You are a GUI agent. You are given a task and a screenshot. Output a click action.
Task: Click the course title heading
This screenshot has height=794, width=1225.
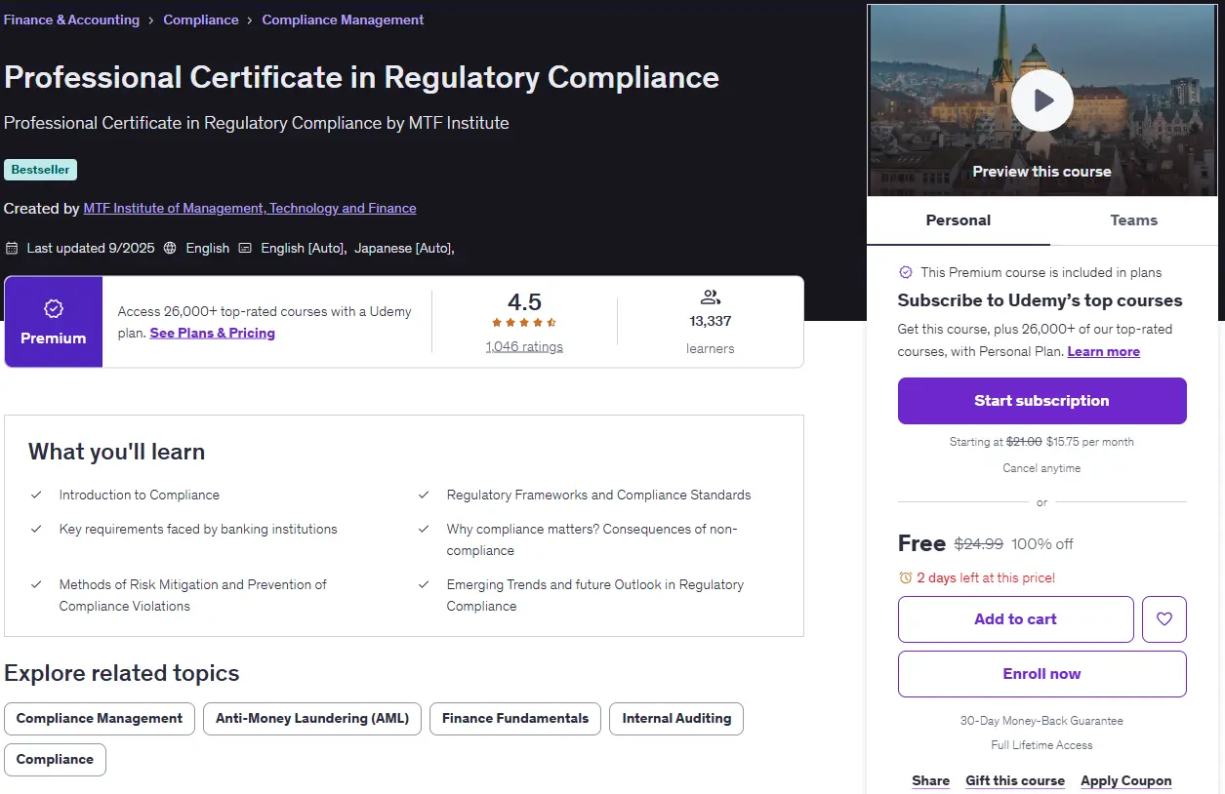pyautogui.click(x=361, y=77)
